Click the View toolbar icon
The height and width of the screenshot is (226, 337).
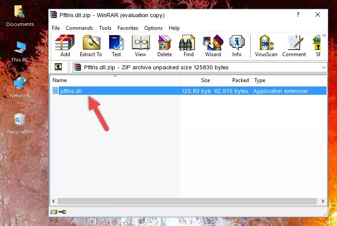pyautogui.click(x=141, y=46)
